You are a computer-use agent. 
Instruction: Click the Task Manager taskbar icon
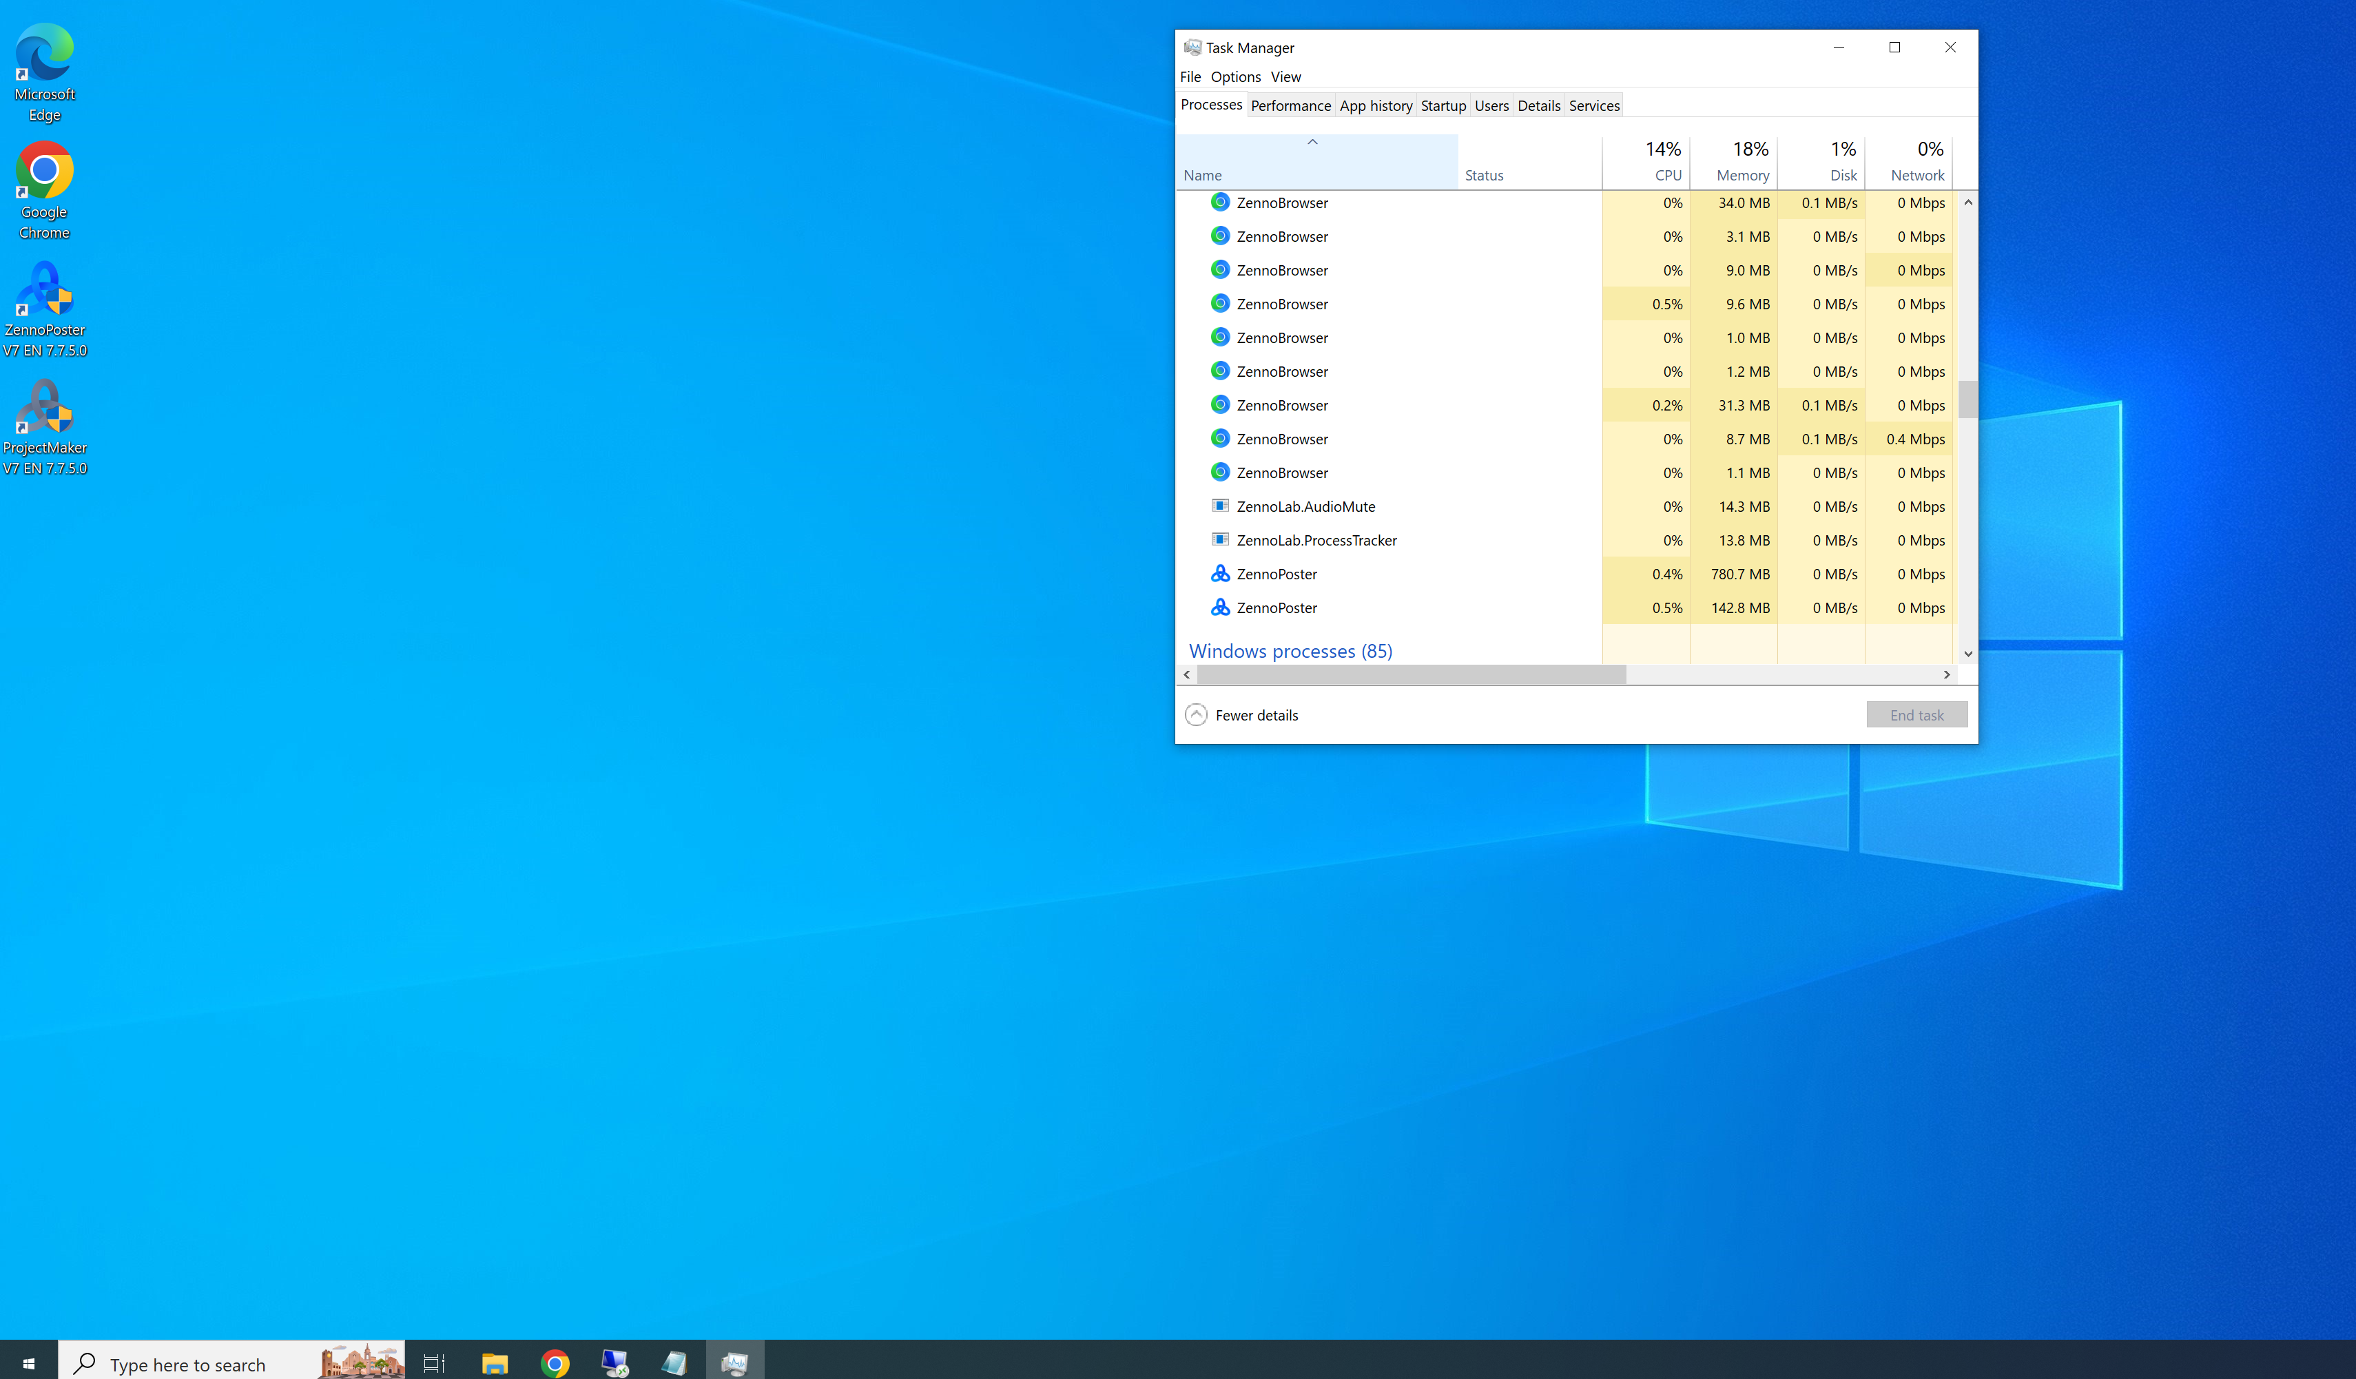click(734, 1364)
